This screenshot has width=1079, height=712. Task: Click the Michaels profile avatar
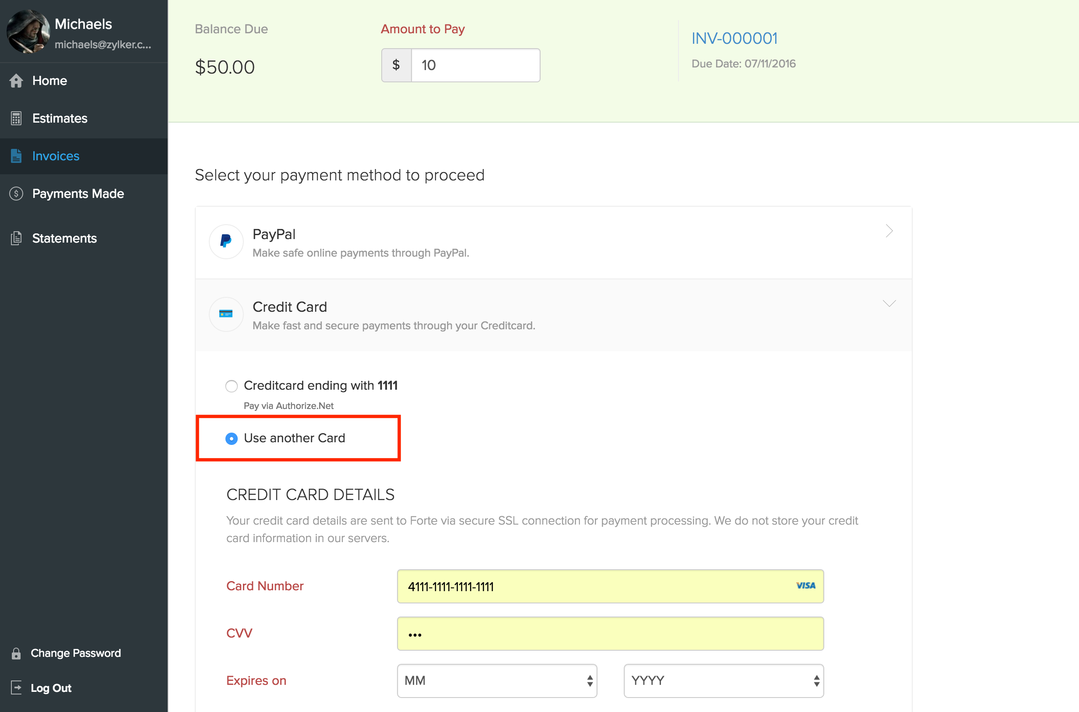point(28,32)
